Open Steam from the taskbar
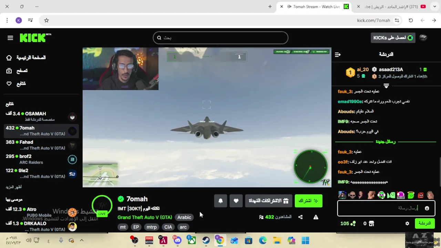The width and height of the screenshot is (441, 248). tap(206, 240)
